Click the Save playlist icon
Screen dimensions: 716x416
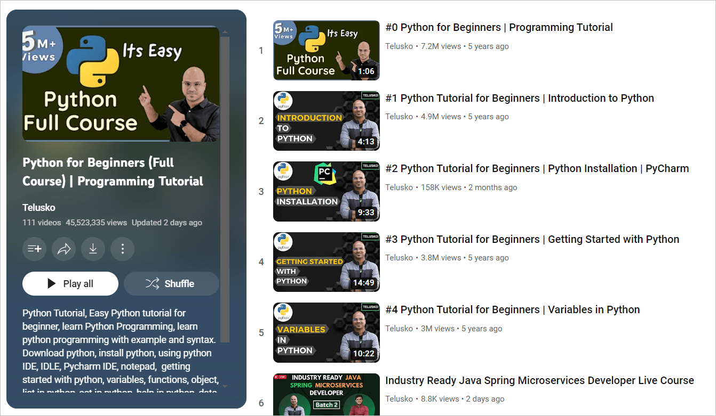[x=34, y=249]
